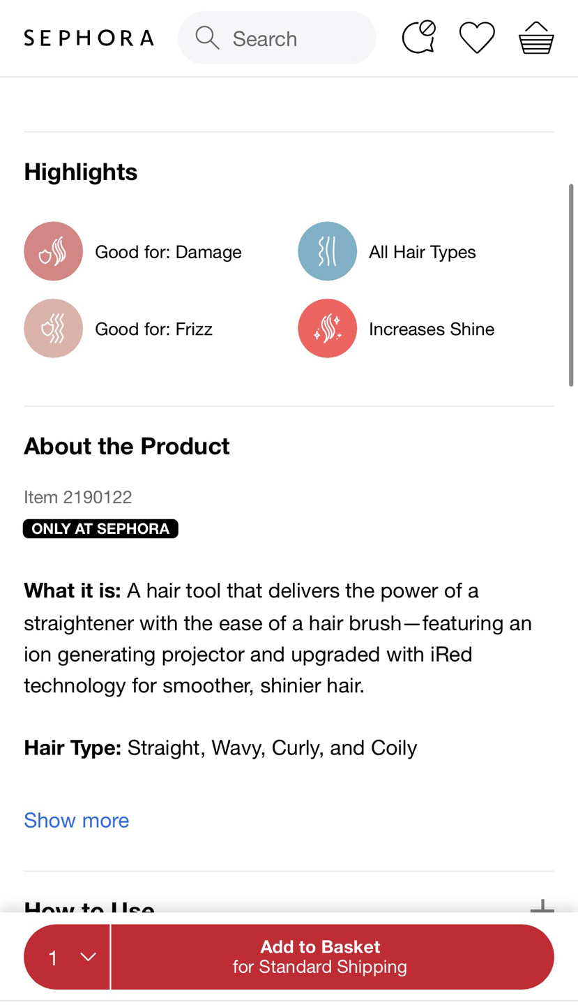Click the Highlights section header
Screen dimensions: 578x1005
click(80, 171)
